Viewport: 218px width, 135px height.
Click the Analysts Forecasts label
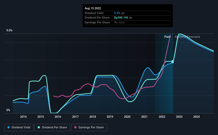[x=187, y=37]
